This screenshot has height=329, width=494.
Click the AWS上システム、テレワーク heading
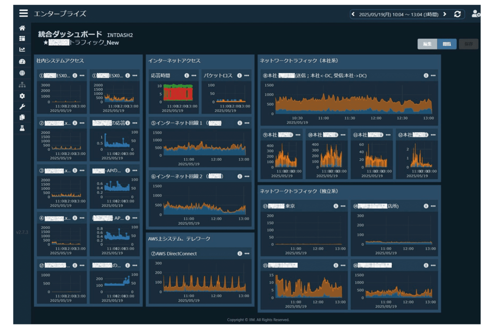click(x=179, y=239)
